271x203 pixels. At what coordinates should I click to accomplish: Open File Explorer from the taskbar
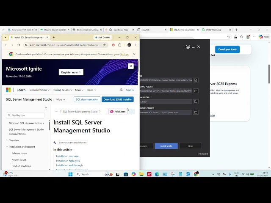pyautogui.click(x=141, y=174)
